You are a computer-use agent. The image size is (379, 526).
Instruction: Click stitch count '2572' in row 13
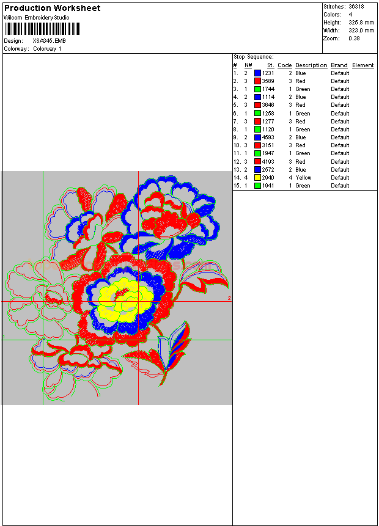(x=268, y=170)
